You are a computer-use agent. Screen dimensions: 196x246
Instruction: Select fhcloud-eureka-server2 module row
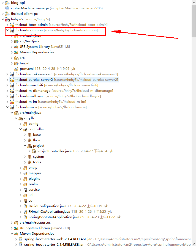[x=64, y=80]
